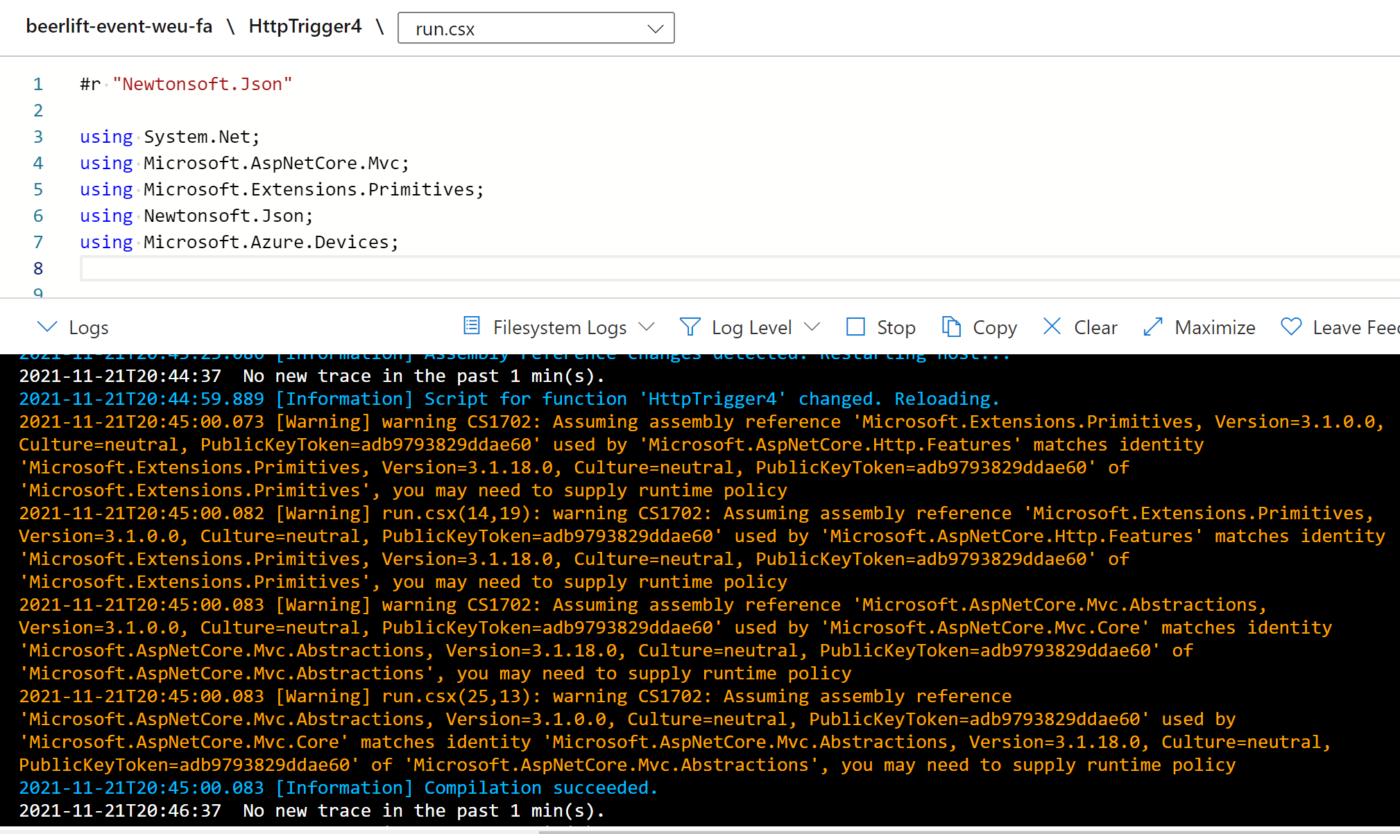This screenshot has height=834, width=1400.
Task: Navigate to beerlift-event-weu-fa in the breadcrumb
Action: pos(119,26)
